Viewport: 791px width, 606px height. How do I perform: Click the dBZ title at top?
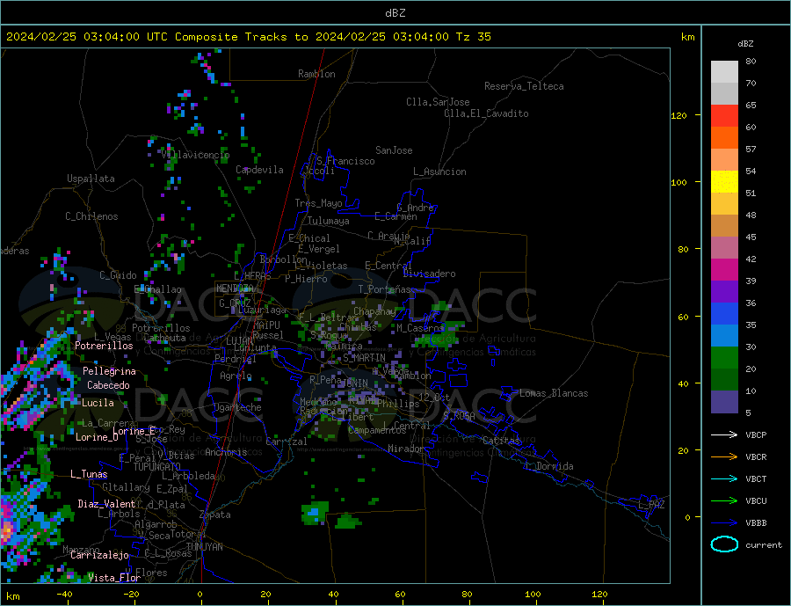tap(395, 13)
